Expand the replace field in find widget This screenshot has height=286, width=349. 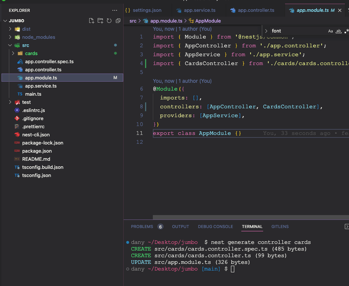(x=266, y=31)
